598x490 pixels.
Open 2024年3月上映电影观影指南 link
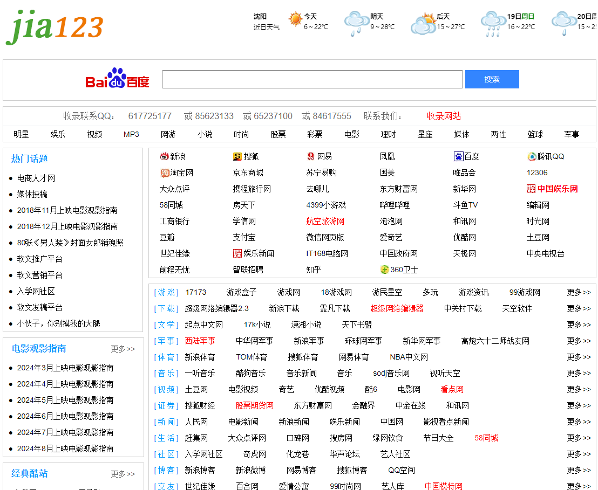tap(65, 368)
